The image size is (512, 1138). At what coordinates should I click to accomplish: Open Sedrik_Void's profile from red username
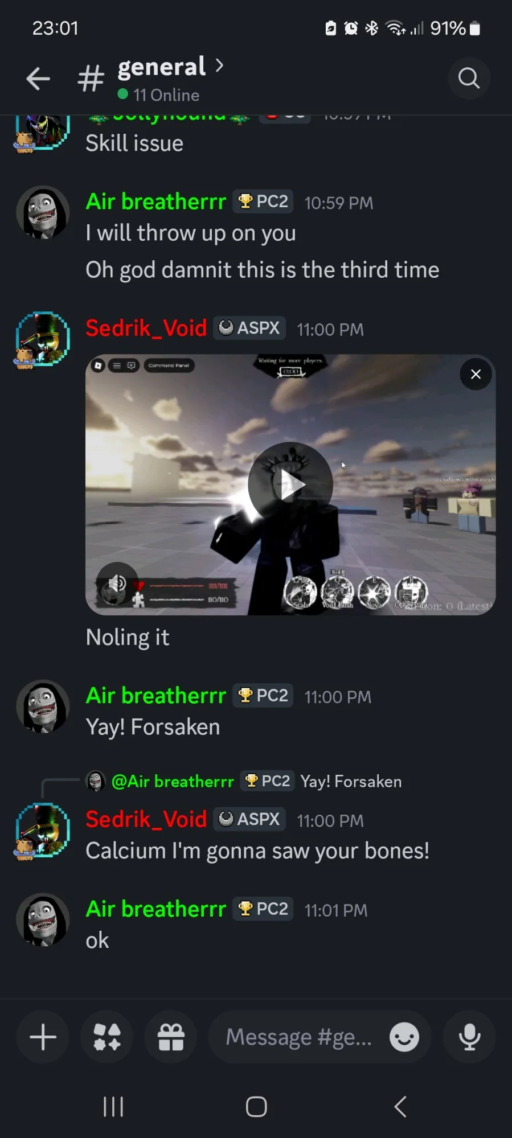pyautogui.click(x=146, y=328)
